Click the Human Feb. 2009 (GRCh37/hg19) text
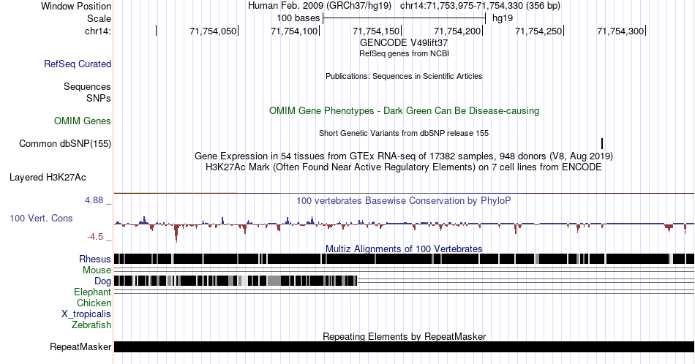 coord(320,6)
